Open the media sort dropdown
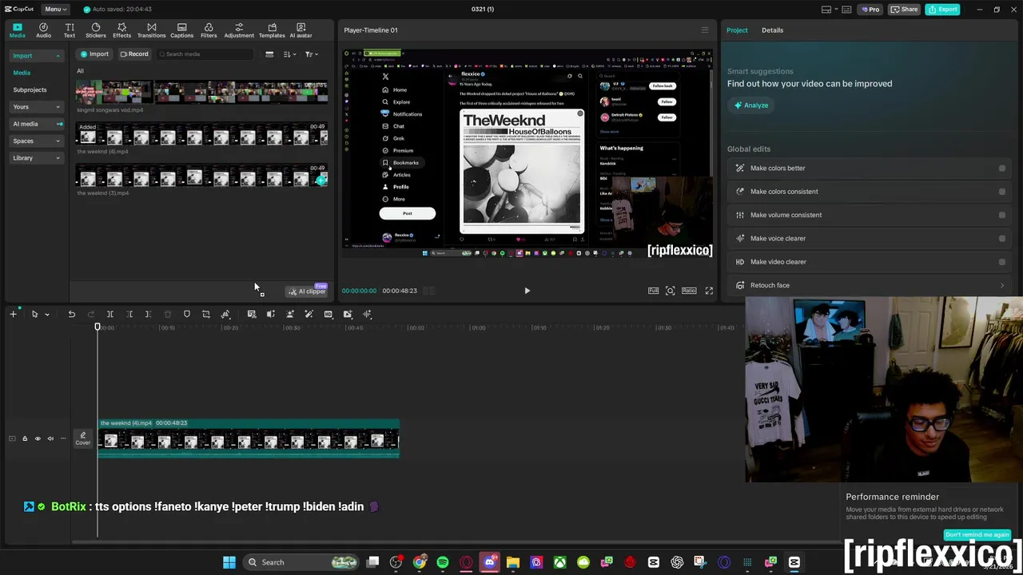1023x575 pixels. click(x=289, y=54)
